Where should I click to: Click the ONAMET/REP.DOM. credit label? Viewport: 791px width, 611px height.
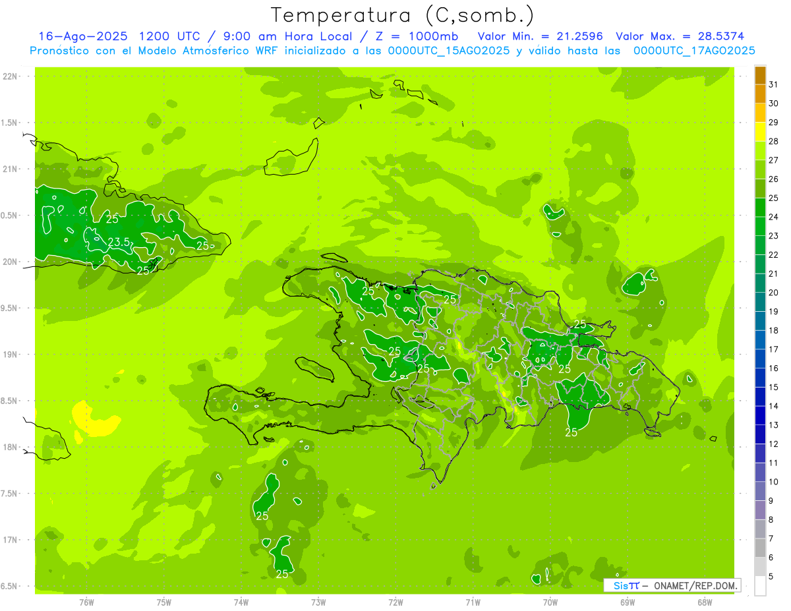695,585
